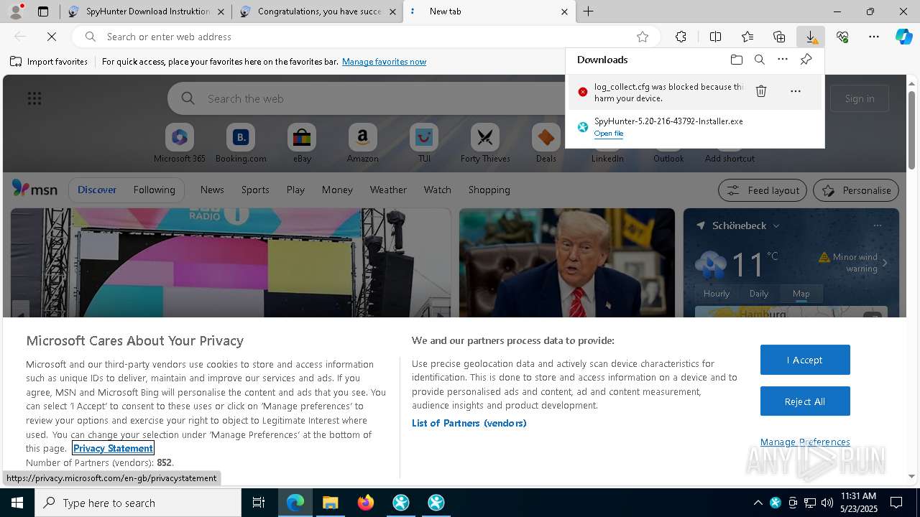This screenshot has height=517, width=920.
Task: Click the Personalise button
Action: [856, 190]
